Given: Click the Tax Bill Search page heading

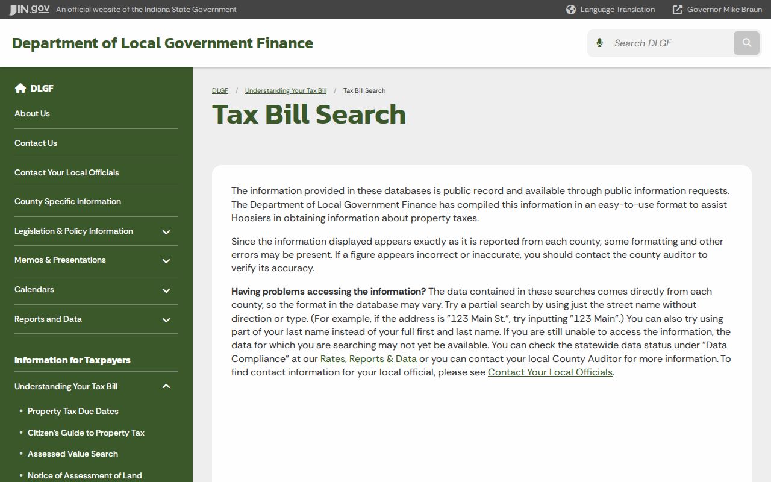Looking at the screenshot, I should [309, 114].
